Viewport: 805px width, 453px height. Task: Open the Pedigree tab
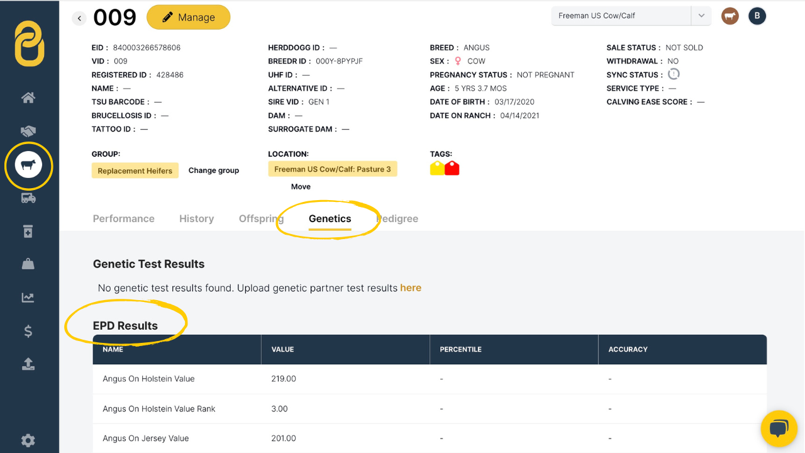pos(399,219)
